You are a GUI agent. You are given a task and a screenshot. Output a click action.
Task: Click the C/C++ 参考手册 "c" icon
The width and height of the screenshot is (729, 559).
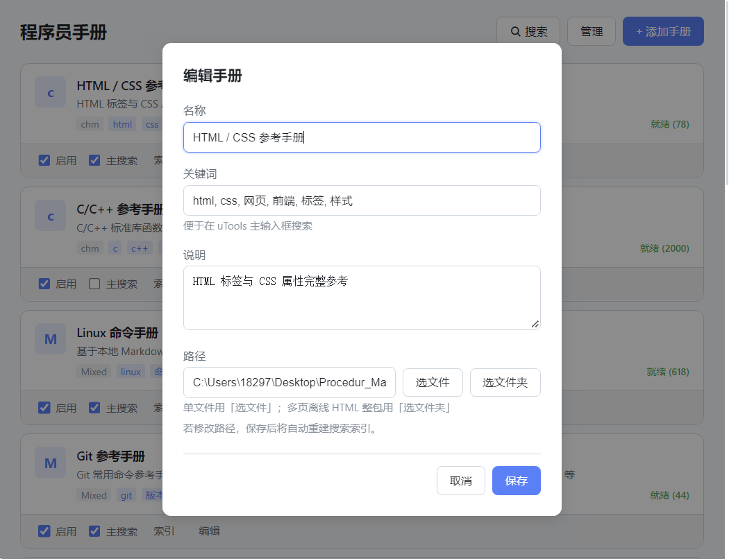coord(50,216)
